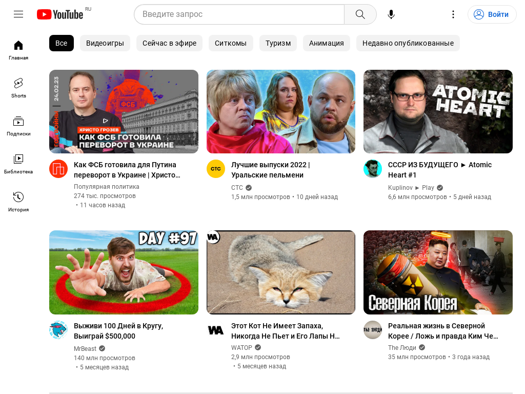This screenshot has width=525, height=394.
Task: Click '274 тыс. просмотров' text
Action: [105, 196]
